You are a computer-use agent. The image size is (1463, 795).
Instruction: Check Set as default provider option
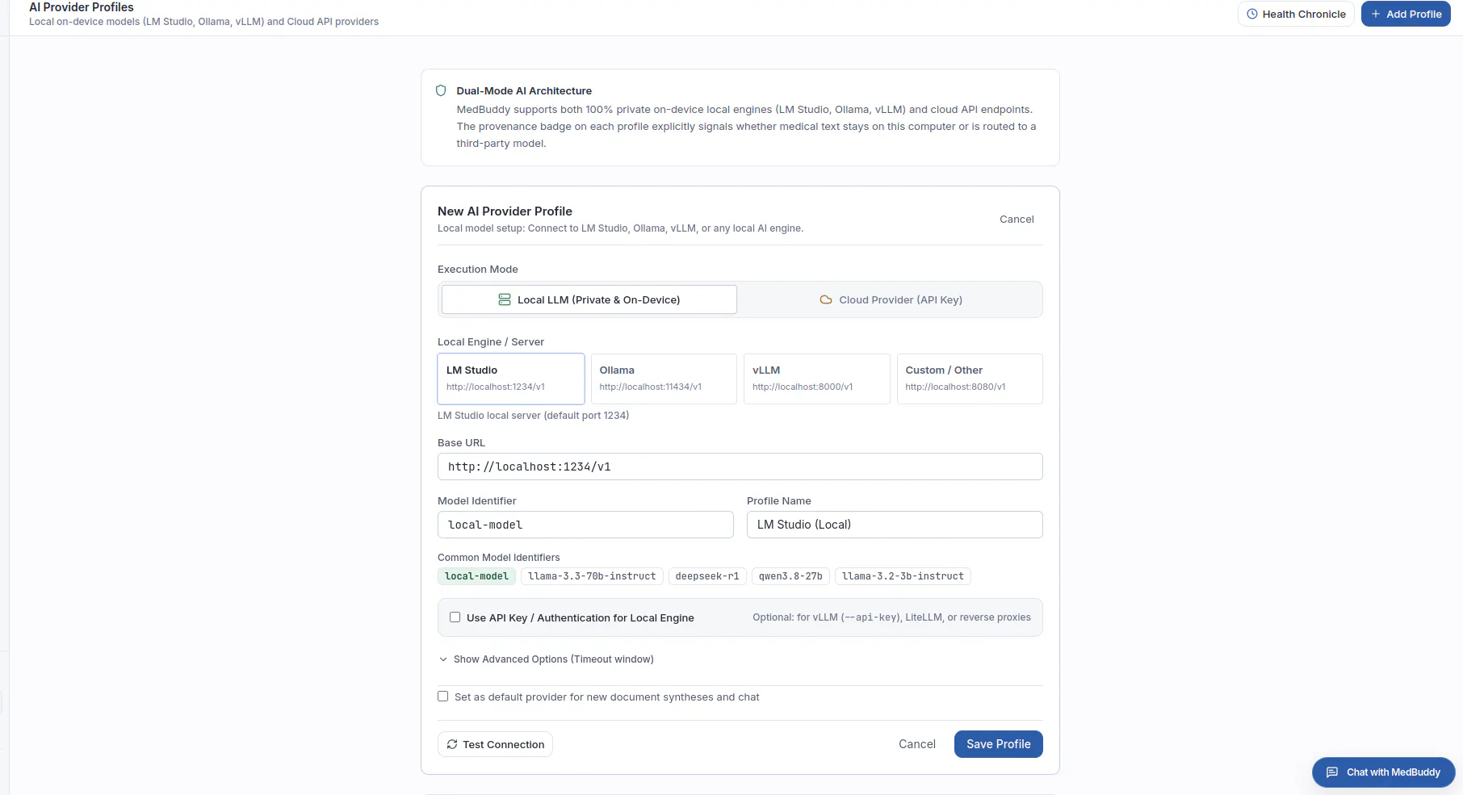pyautogui.click(x=443, y=697)
